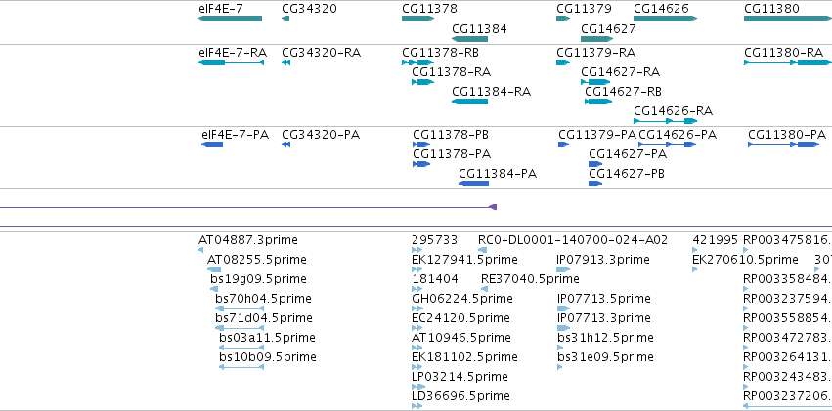Select EST bs71d04.5prime
The height and width of the screenshot is (411, 832).
coord(240,328)
